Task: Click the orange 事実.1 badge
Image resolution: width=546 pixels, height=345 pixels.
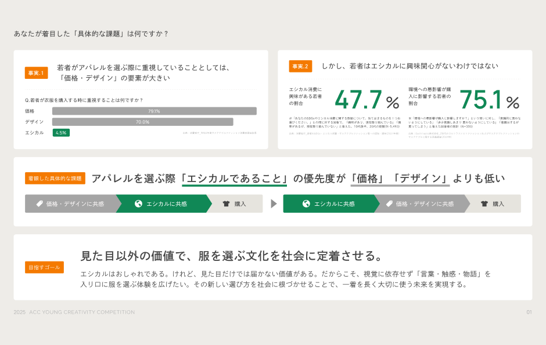Action: [x=36, y=73]
